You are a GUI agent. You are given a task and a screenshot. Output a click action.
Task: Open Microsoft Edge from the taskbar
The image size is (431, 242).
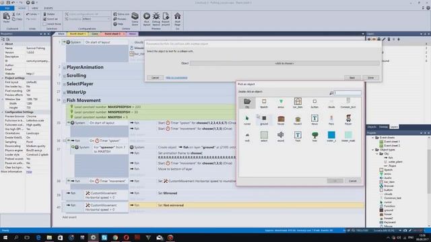[x=38, y=237]
